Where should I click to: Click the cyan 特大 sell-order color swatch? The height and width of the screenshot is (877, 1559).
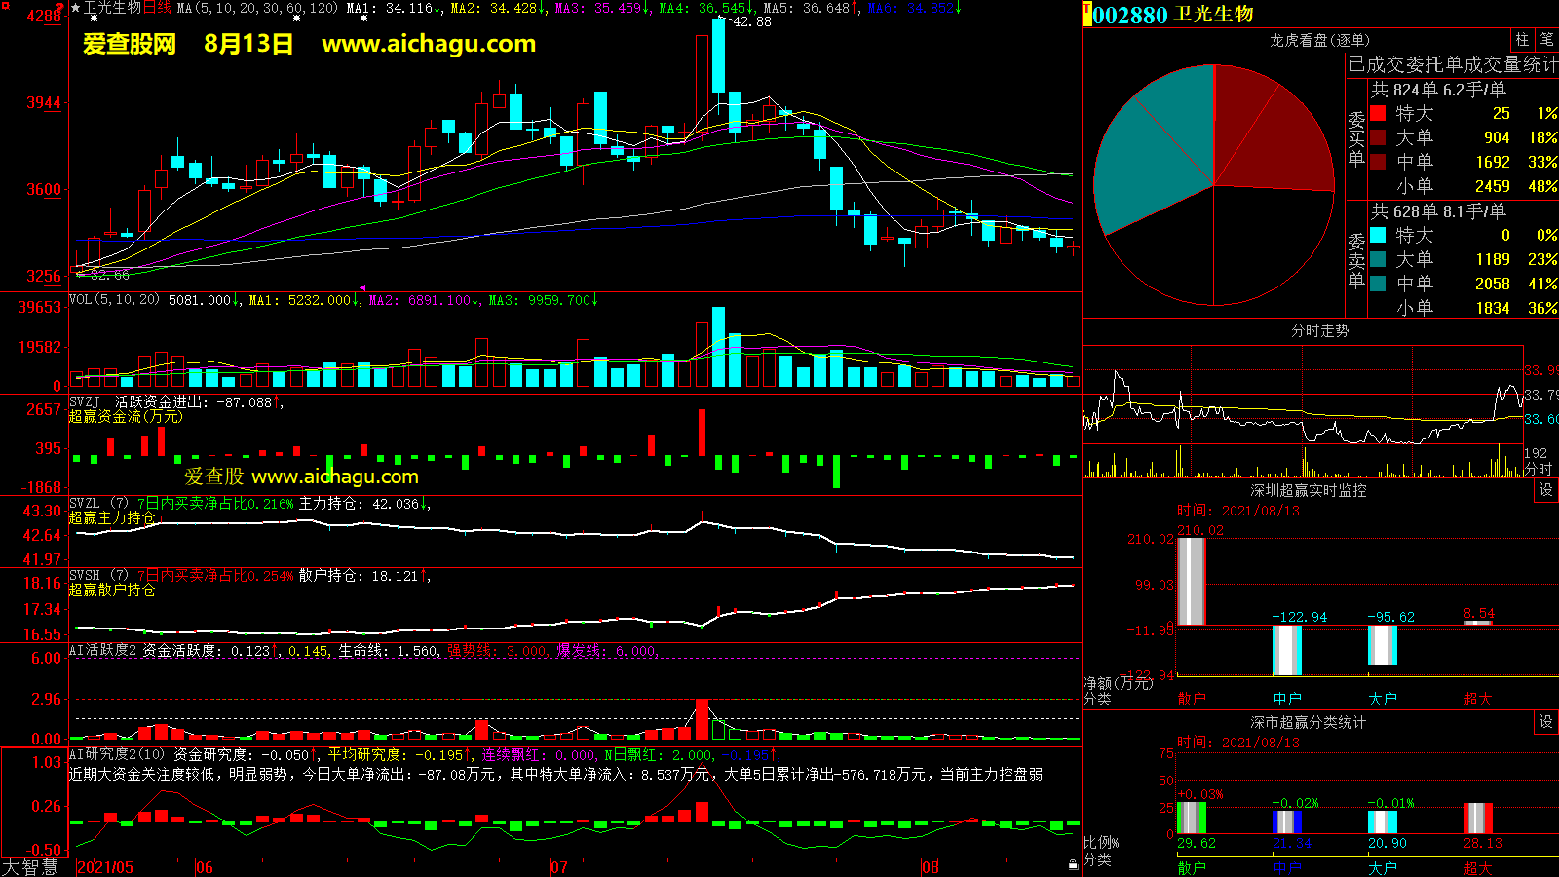click(x=1378, y=235)
